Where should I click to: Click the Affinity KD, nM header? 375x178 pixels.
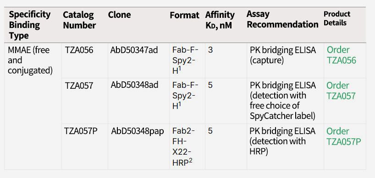(x=220, y=20)
